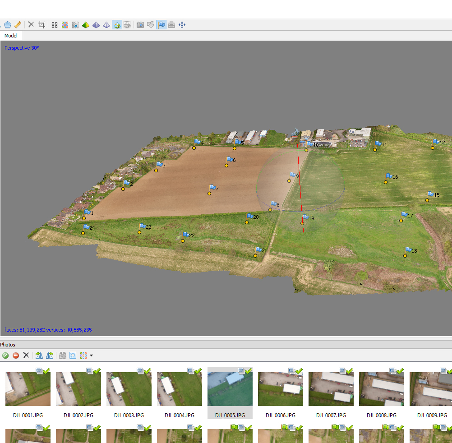This screenshot has height=443, width=452.
Task: Click marker 15 flag on the model
Action: click(430, 194)
